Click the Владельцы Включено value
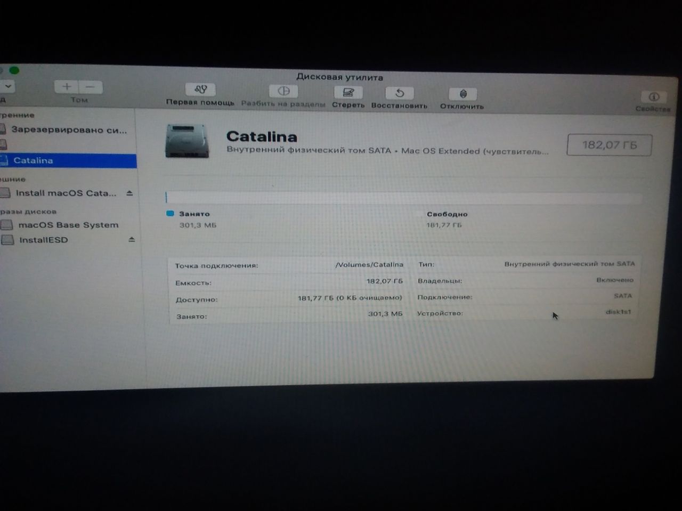682x511 pixels. click(x=615, y=280)
